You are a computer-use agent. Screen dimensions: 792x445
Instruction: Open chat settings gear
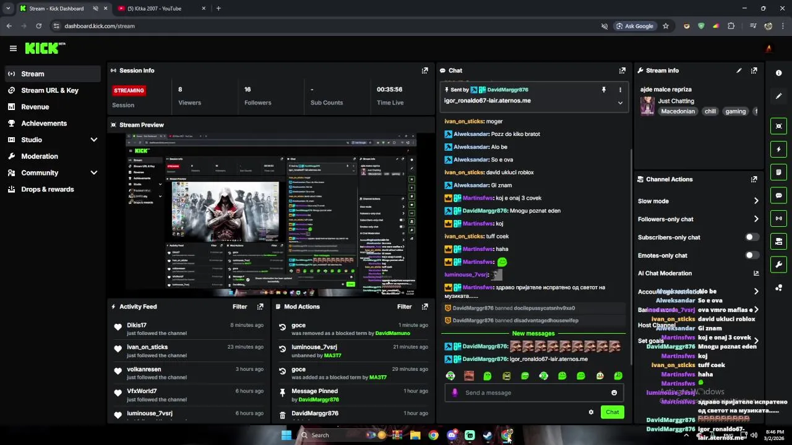[591, 412]
